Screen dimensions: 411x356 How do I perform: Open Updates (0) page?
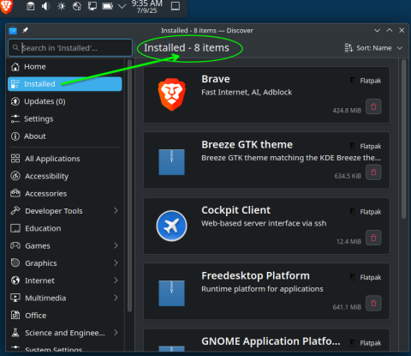point(65,101)
